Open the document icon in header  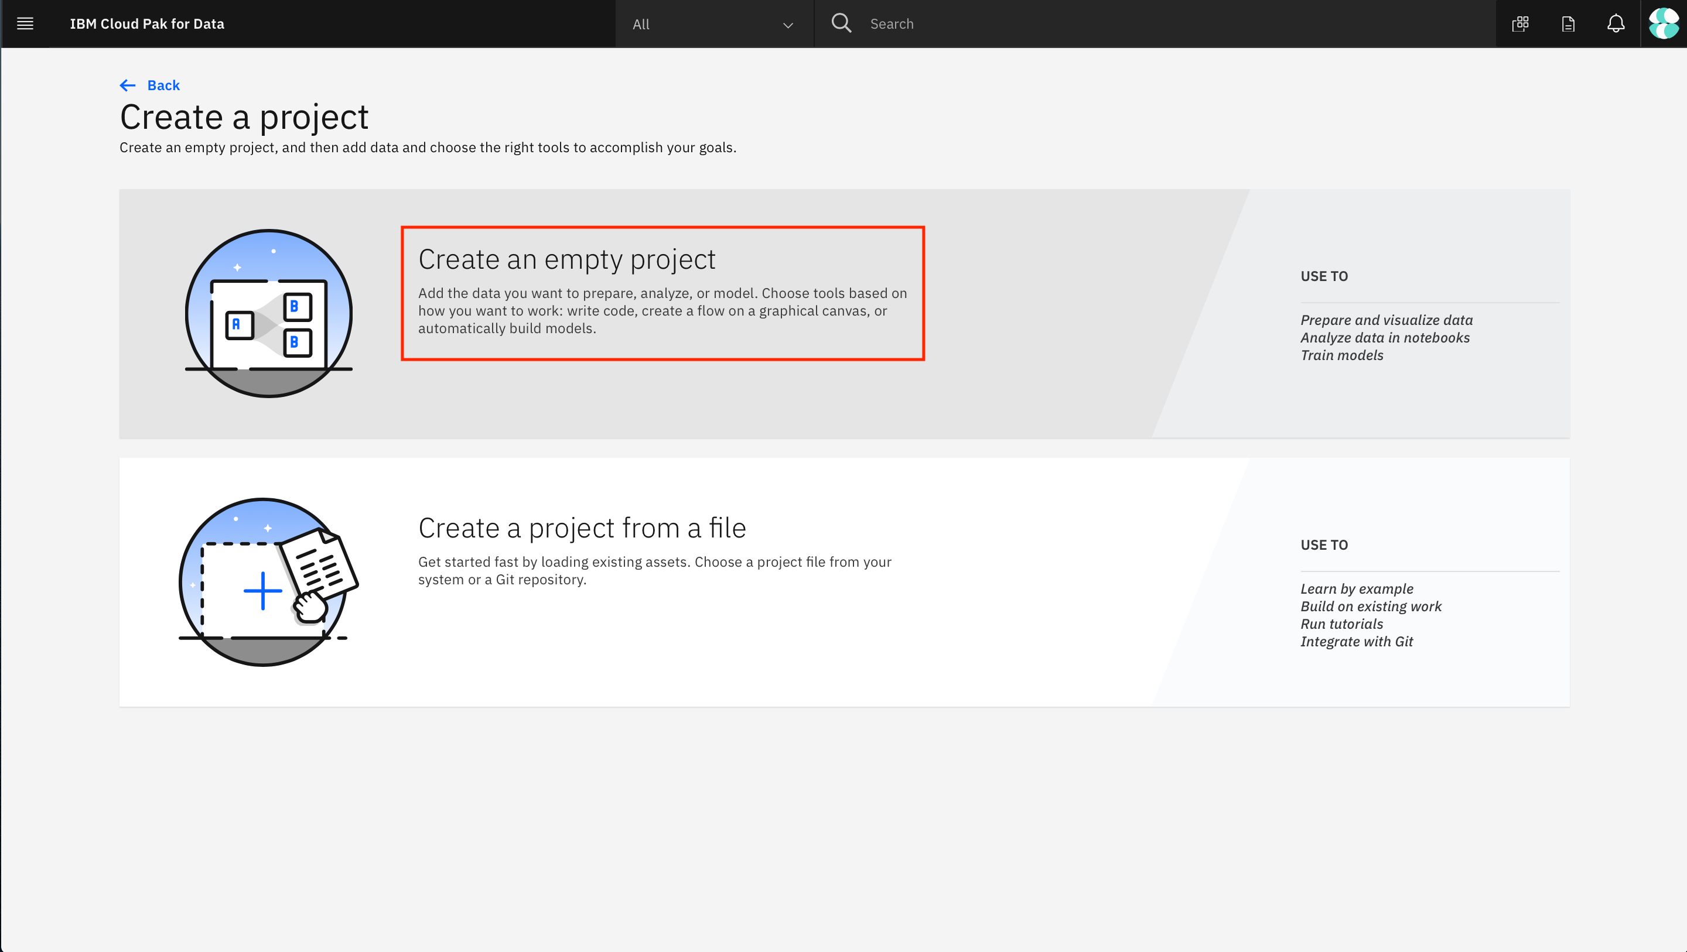pyautogui.click(x=1568, y=24)
